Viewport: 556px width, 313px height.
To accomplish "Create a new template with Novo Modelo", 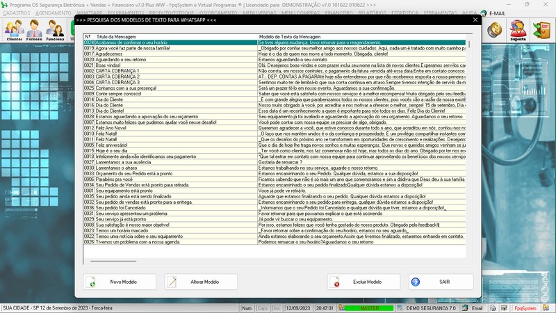I will point(120,282).
